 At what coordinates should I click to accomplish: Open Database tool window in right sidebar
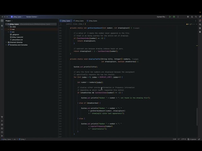(200, 28)
